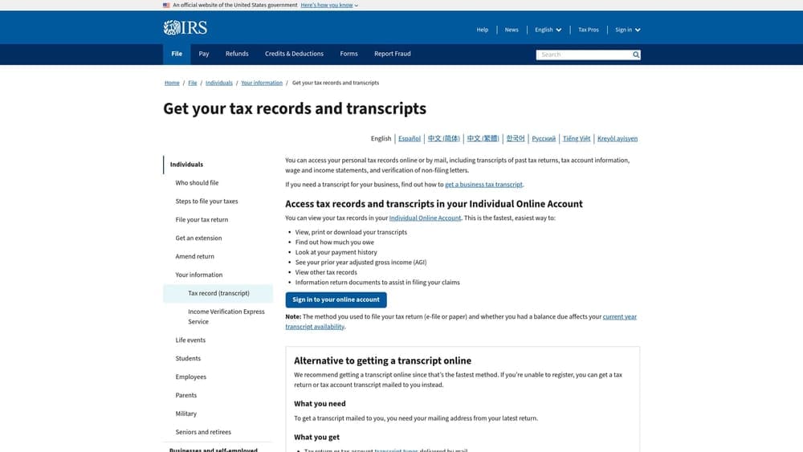The image size is (803, 452).
Task: Open Get an extension sidebar item
Action: [198, 238]
